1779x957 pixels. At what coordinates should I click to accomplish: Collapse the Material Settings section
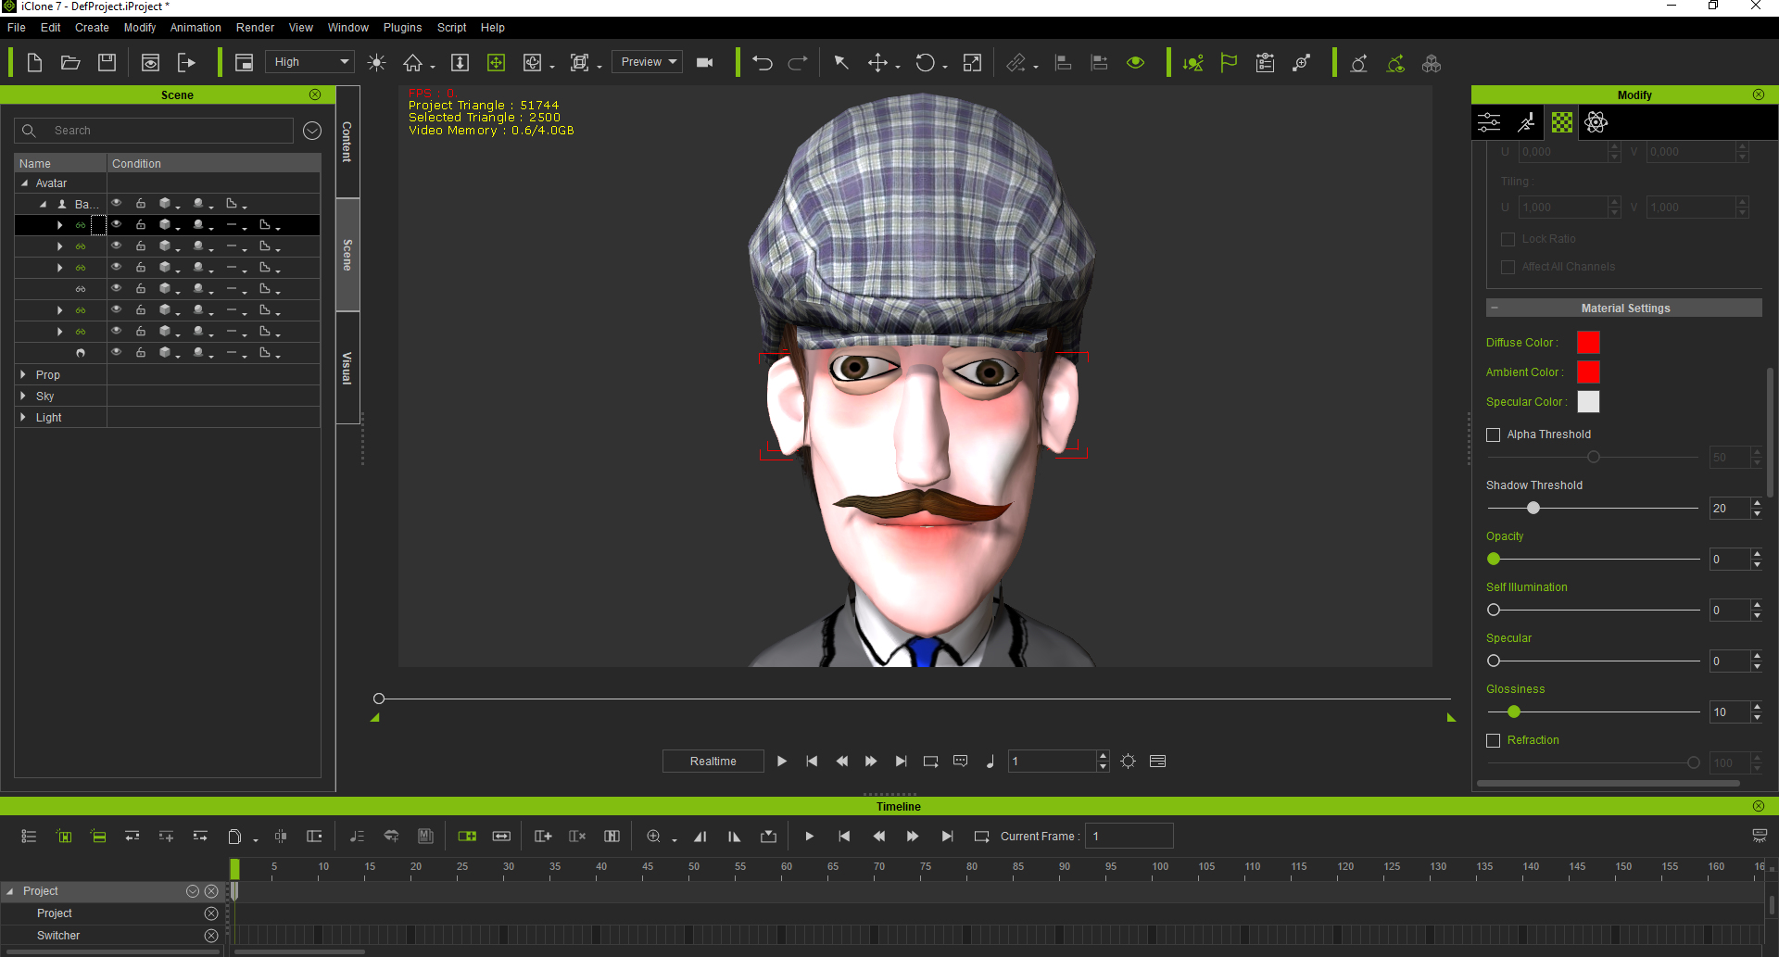pyautogui.click(x=1495, y=309)
